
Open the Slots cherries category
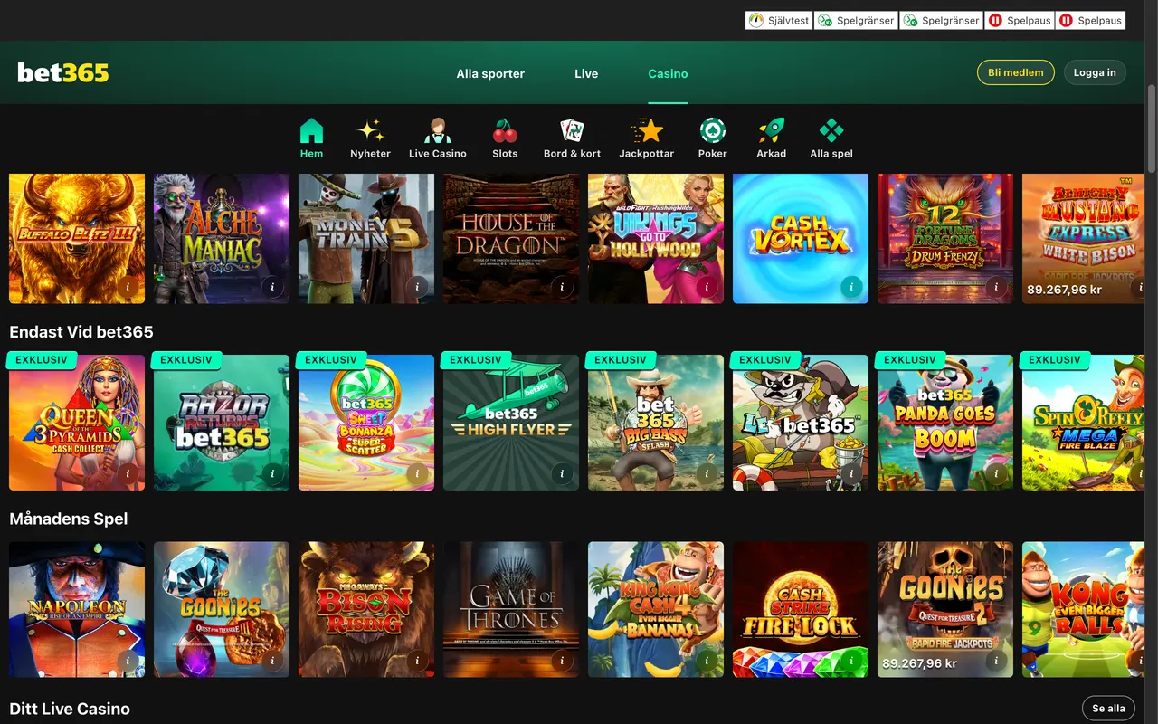coord(505,138)
